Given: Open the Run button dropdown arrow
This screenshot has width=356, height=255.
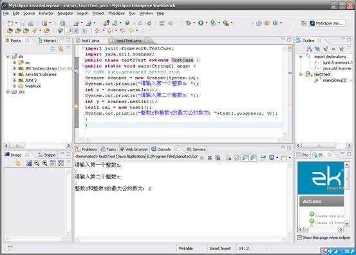Looking at the screenshot, I should pyautogui.click(x=207, y=23).
